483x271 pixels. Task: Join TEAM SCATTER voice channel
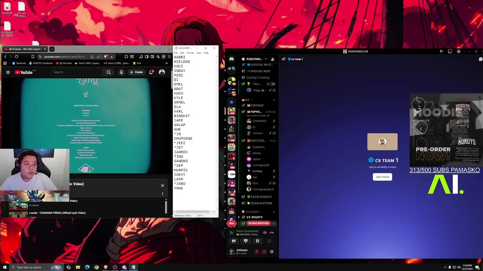(258, 203)
